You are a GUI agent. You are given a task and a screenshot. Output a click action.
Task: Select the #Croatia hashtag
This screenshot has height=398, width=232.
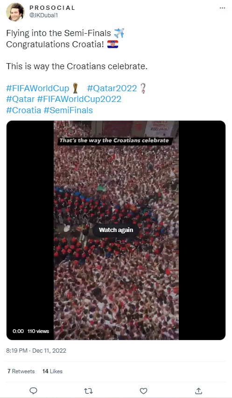pos(23,110)
